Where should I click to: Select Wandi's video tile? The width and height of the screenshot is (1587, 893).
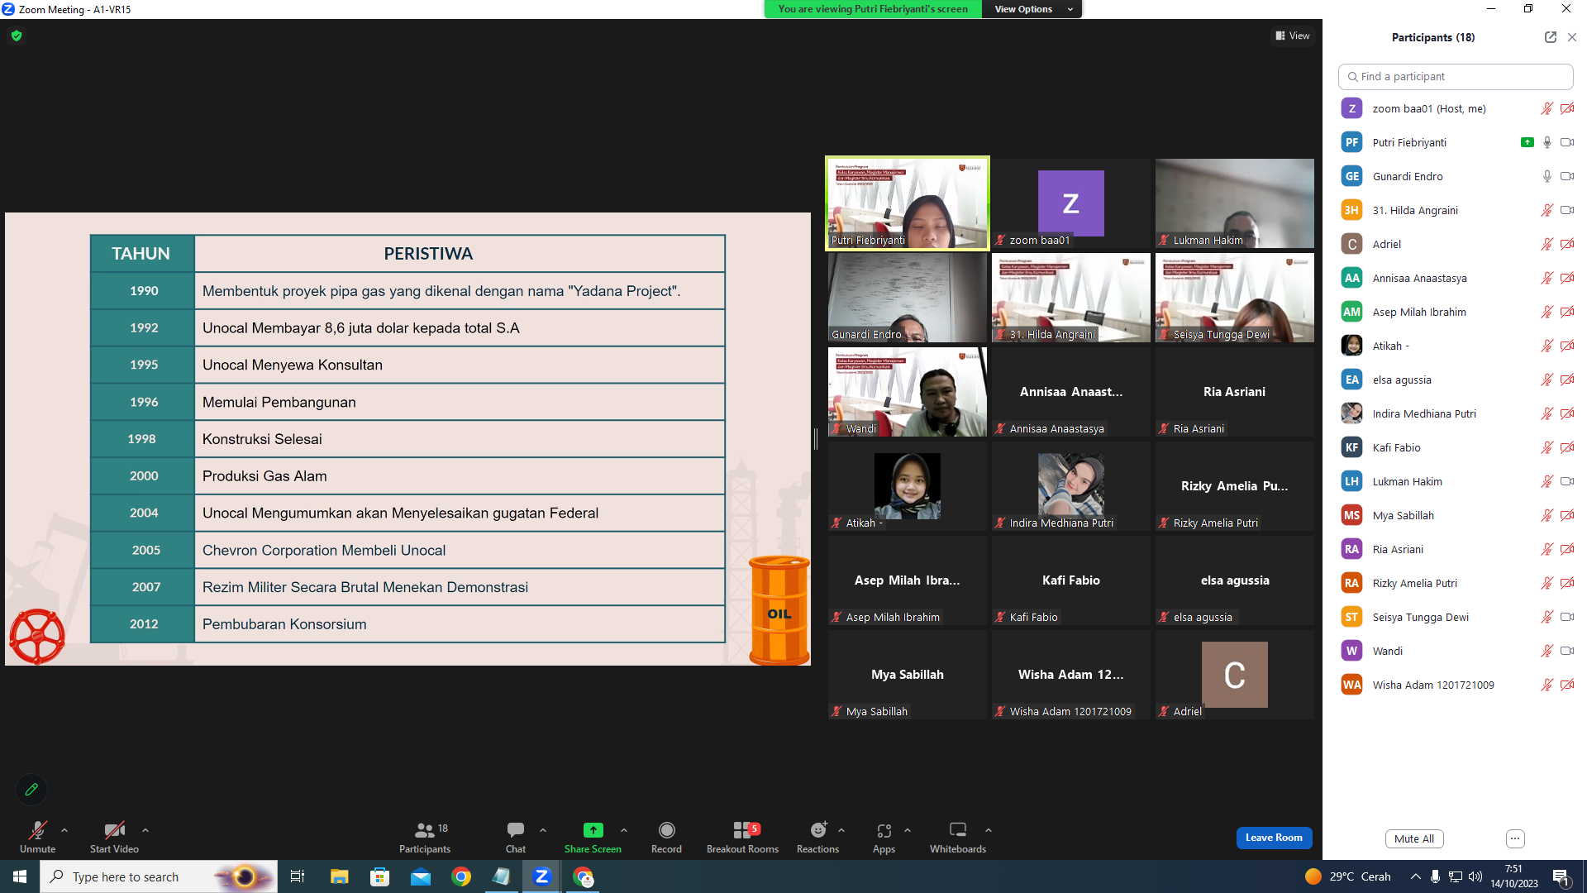pos(908,392)
